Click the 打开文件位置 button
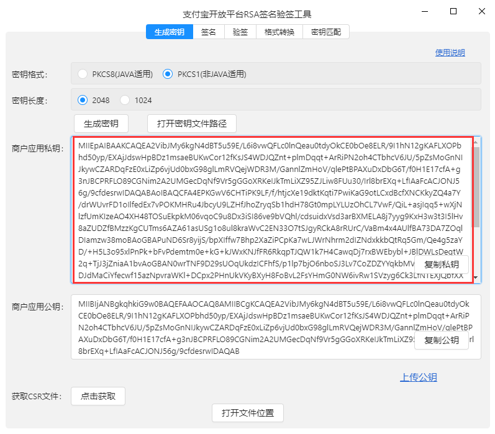Image resolution: width=495 pixels, height=434 pixels. pyautogui.click(x=248, y=413)
